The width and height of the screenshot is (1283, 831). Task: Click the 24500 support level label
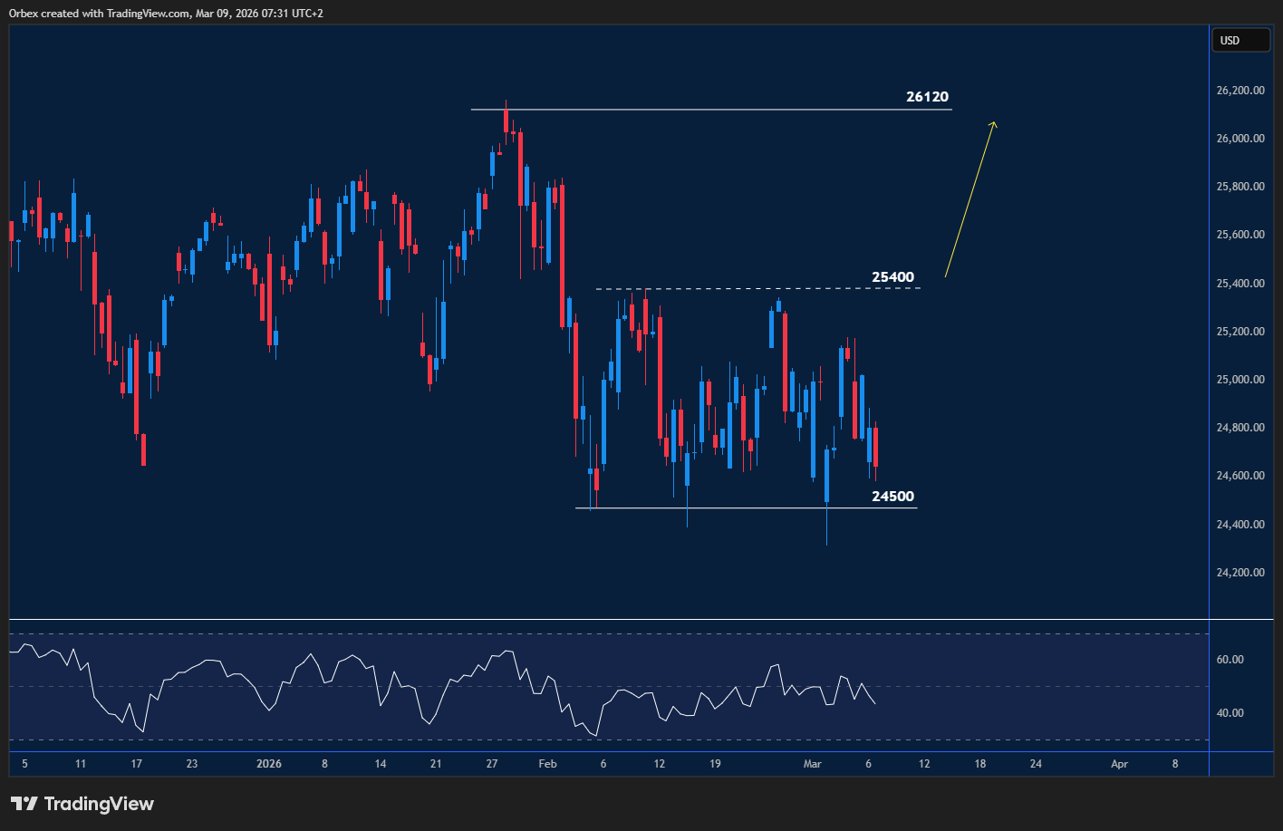click(892, 497)
